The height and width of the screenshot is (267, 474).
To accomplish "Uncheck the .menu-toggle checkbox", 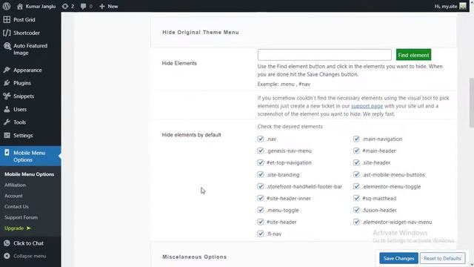I will coord(261,210).
